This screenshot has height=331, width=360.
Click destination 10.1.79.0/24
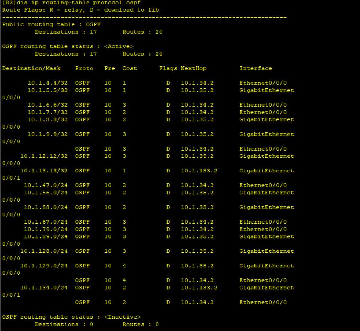46,229
